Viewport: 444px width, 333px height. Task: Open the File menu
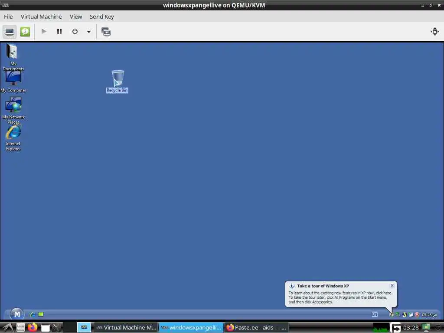(8, 17)
